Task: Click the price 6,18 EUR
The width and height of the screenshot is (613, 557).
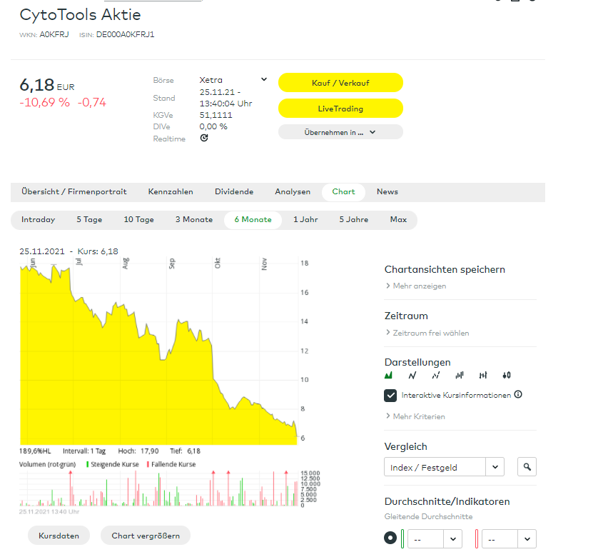Action: coord(47,85)
